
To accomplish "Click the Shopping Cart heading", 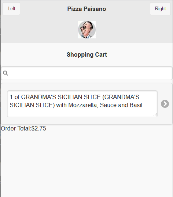I will point(87,55).
